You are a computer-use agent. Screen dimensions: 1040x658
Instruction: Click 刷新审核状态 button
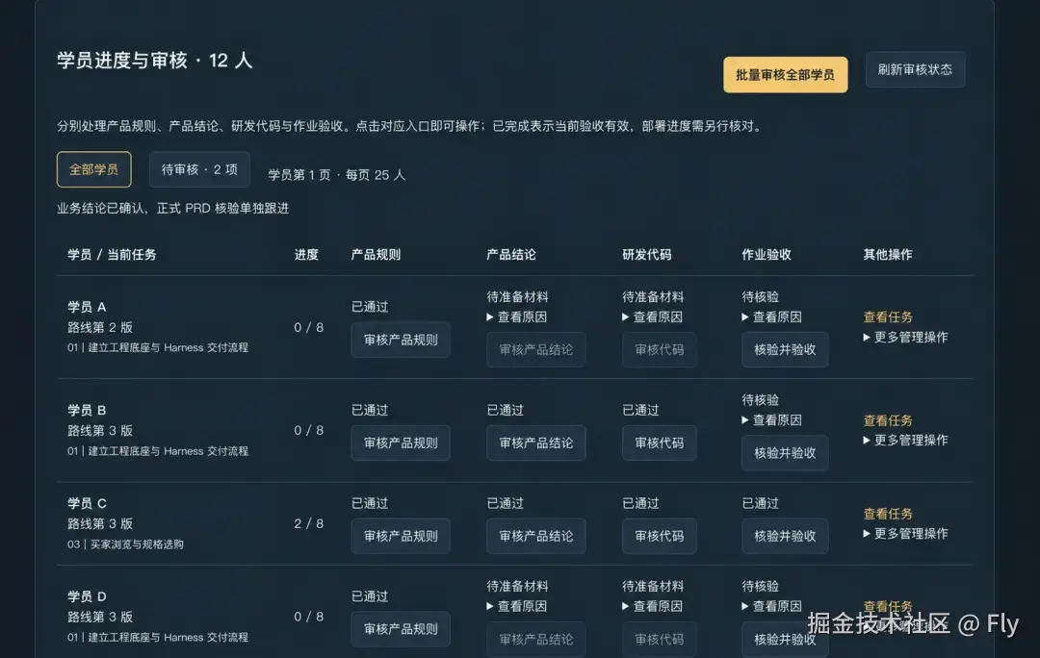point(915,69)
